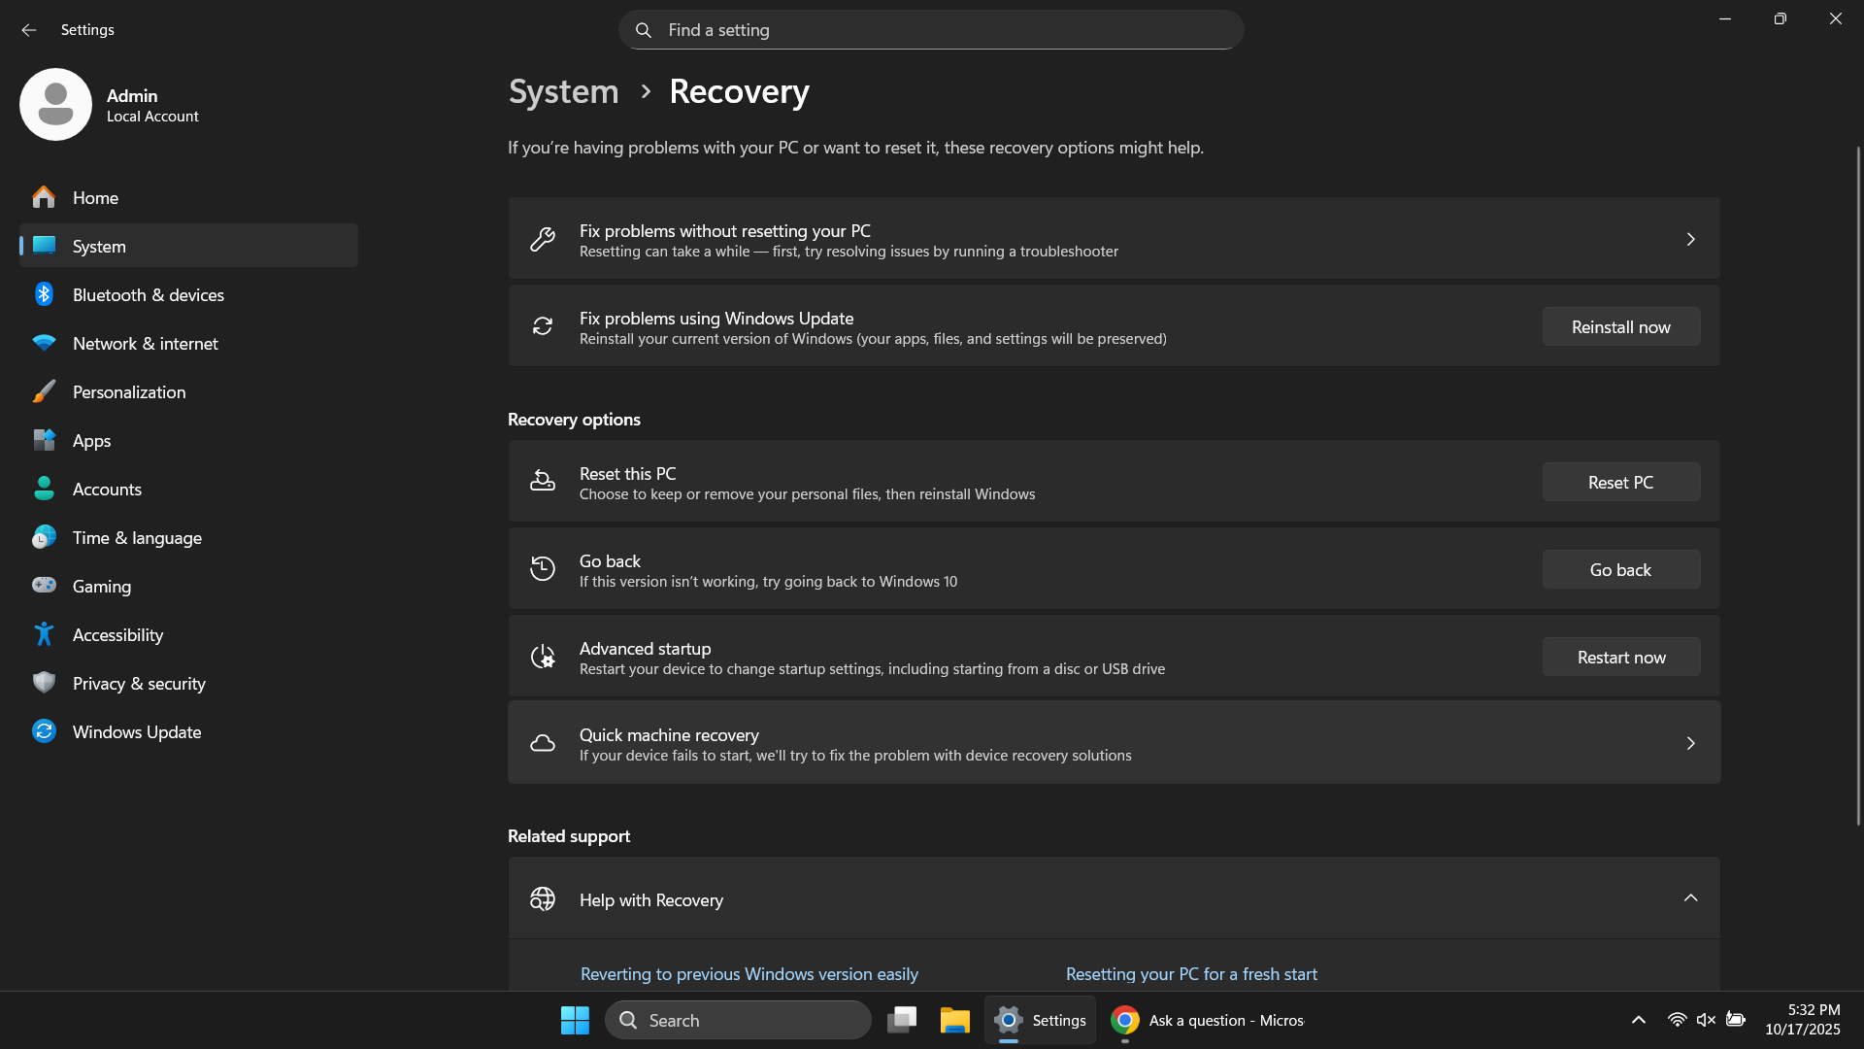Open Personalization settings

(129, 391)
